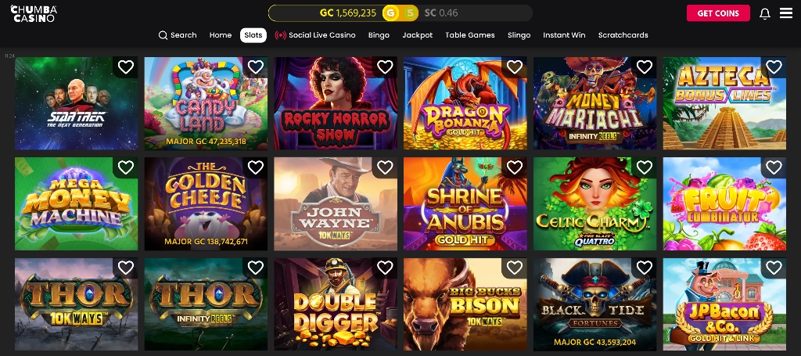The height and width of the screenshot is (356, 801).
Task: Launch the Double Digger slot
Action: (336, 304)
